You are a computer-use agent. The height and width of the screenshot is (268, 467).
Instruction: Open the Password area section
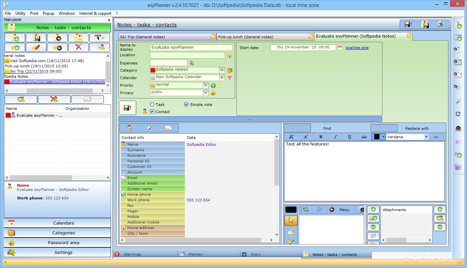(x=57, y=243)
